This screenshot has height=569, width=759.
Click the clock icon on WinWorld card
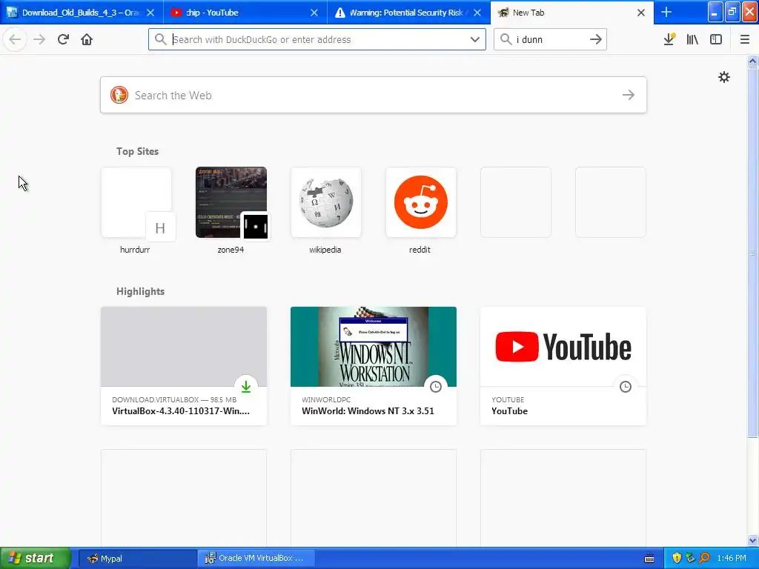[x=436, y=386]
